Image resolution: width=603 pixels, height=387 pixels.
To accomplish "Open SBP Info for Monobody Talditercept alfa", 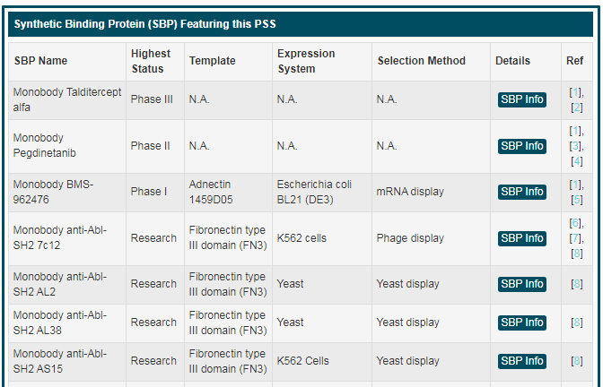I will (x=521, y=99).
